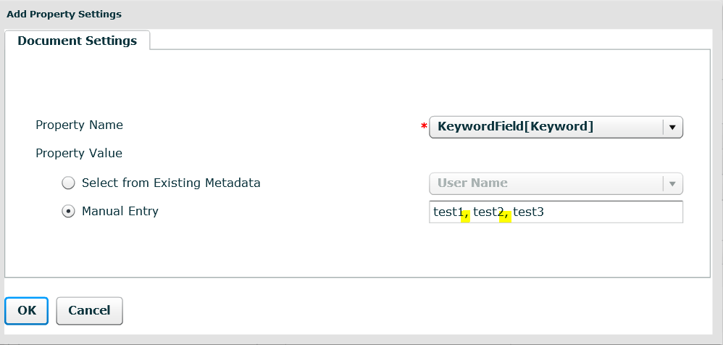Place cursor on 'test3' in the entry field
The image size is (723, 345).
click(x=527, y=212)
